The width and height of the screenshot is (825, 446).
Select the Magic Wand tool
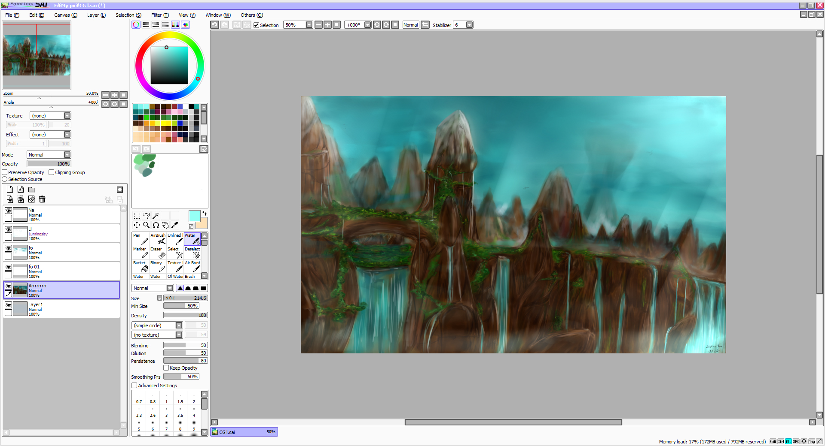tap(156, 216)
